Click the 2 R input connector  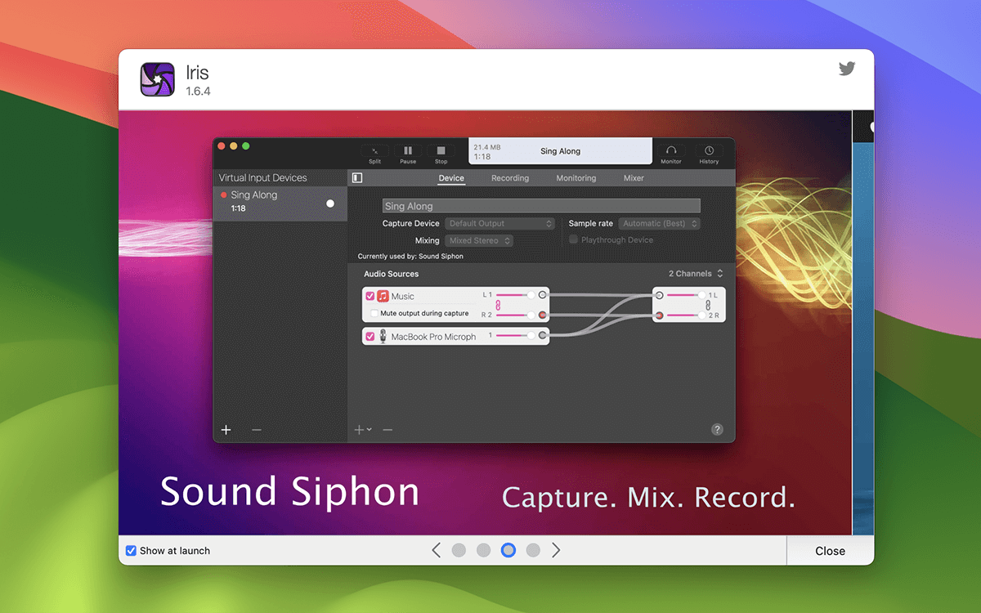[x=659, y=315]
